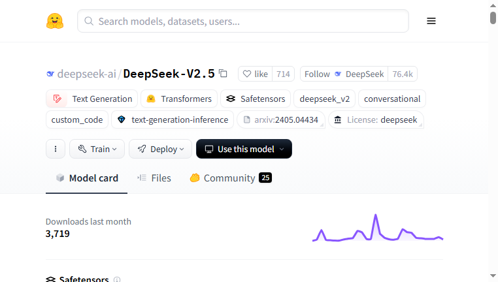Open the hamburger navigation menu
The width and height of the screenshot is (498, 282).
tap(431, 21)
